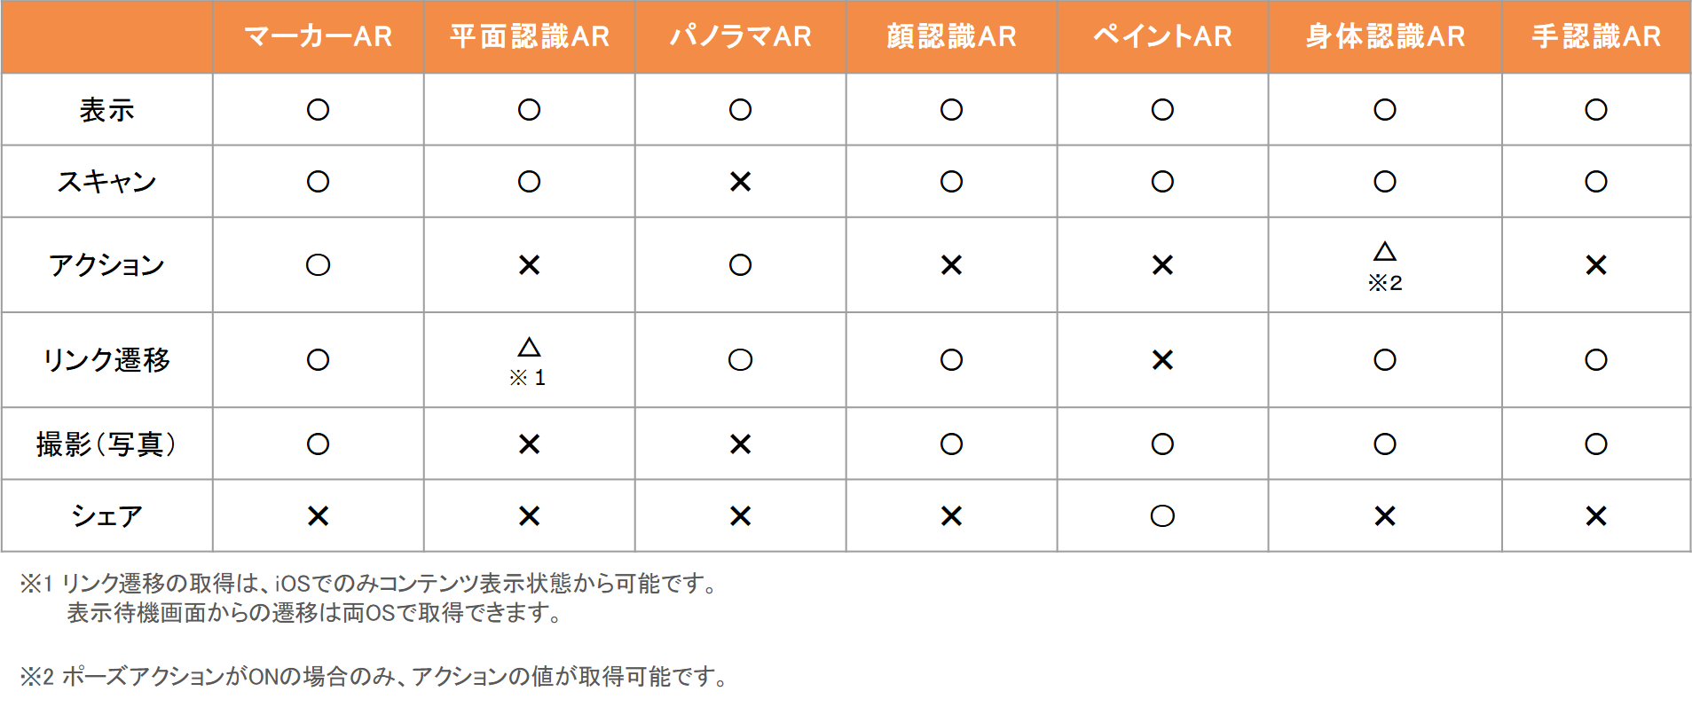
Task: Select the 顔認識AR header cell
Action: [952, 36]
